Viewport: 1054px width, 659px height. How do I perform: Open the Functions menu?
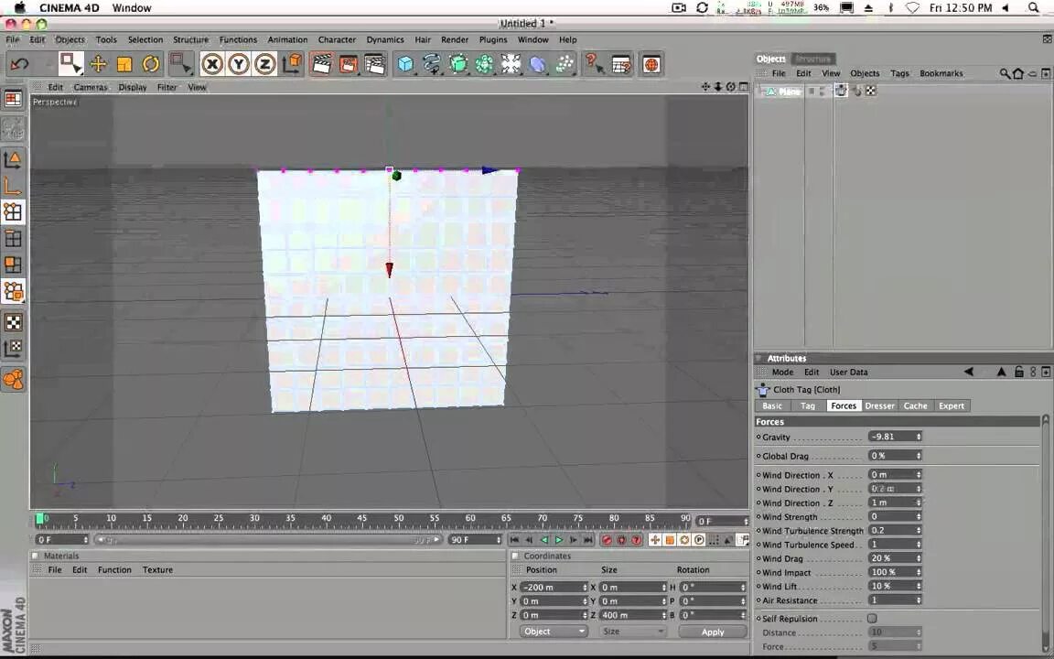[x=238, y=39]
